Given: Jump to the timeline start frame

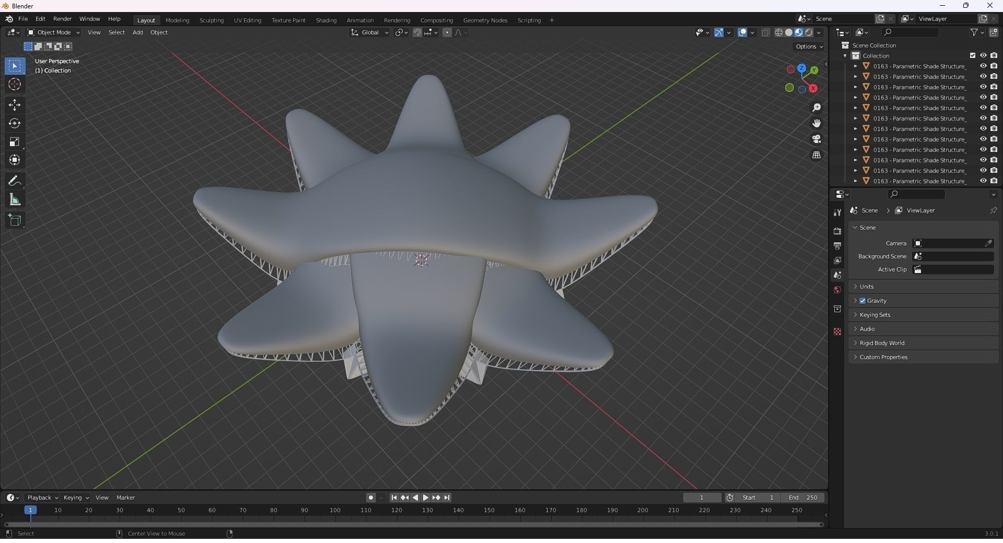Looking at the screenshot, I should [394, 498].
